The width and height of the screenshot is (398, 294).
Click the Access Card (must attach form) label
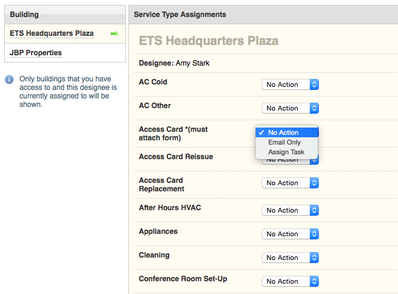coord(173,134)
